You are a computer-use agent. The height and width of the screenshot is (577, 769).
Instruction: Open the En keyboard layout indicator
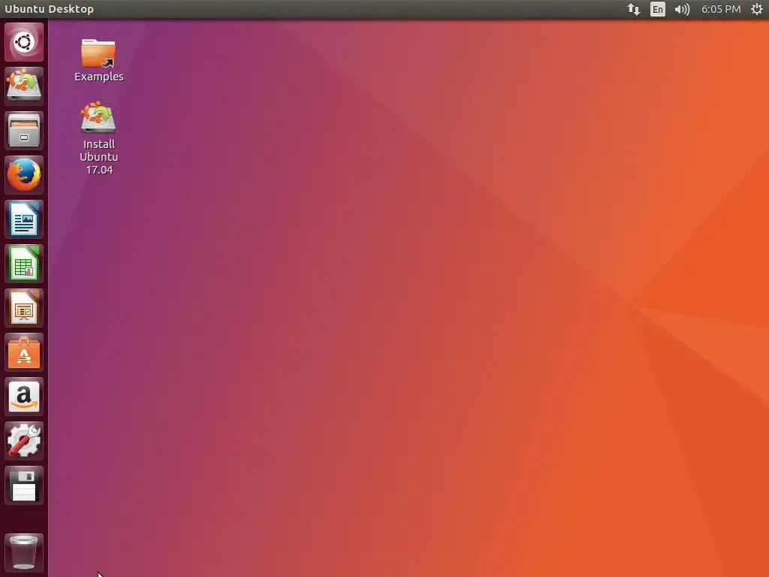coord(658,9)
